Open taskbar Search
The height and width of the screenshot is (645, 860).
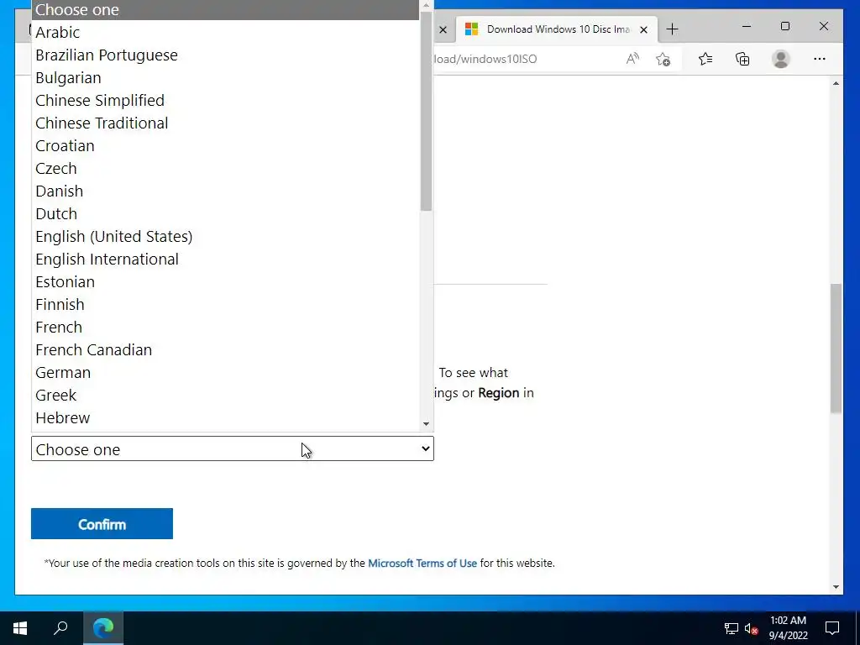60,628
